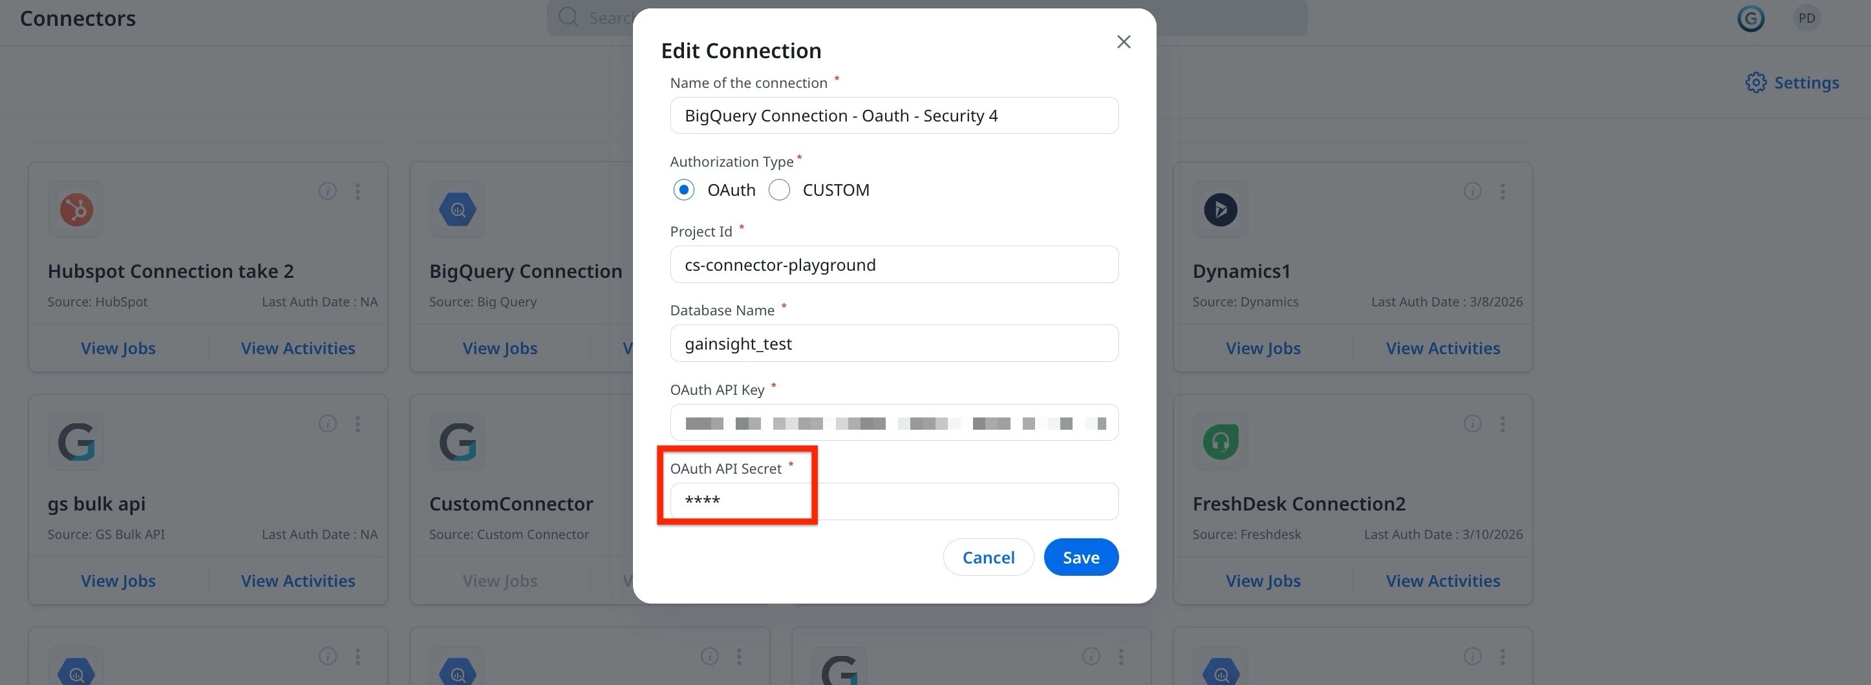Click the gs bulk api G logo
Screen dimensions: 1871x685
tap(76, 442)
